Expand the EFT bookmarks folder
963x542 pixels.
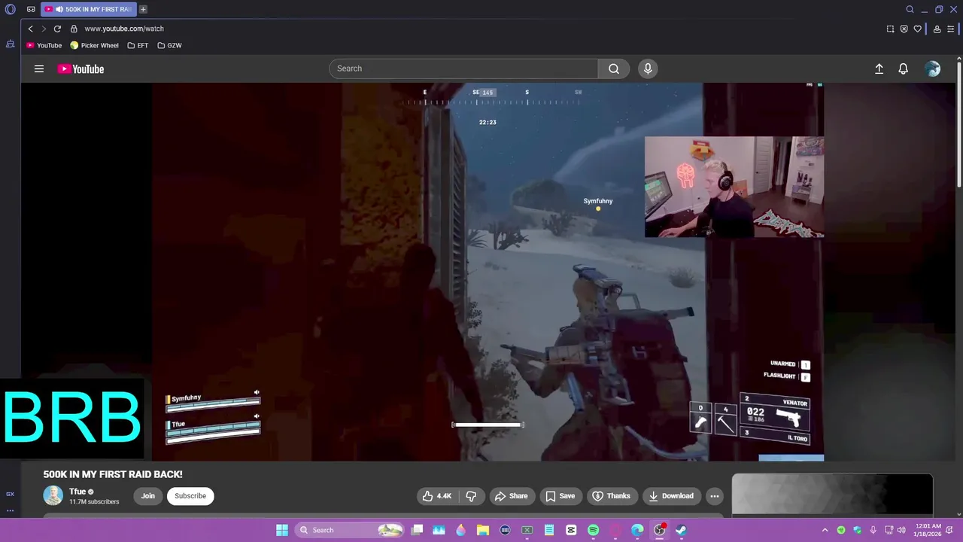tap(138, 45)
